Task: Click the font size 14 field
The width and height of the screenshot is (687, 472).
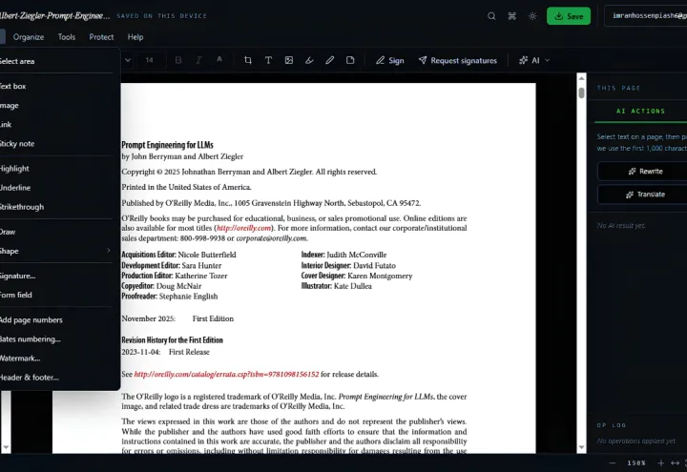Action: tap(150, 60)
